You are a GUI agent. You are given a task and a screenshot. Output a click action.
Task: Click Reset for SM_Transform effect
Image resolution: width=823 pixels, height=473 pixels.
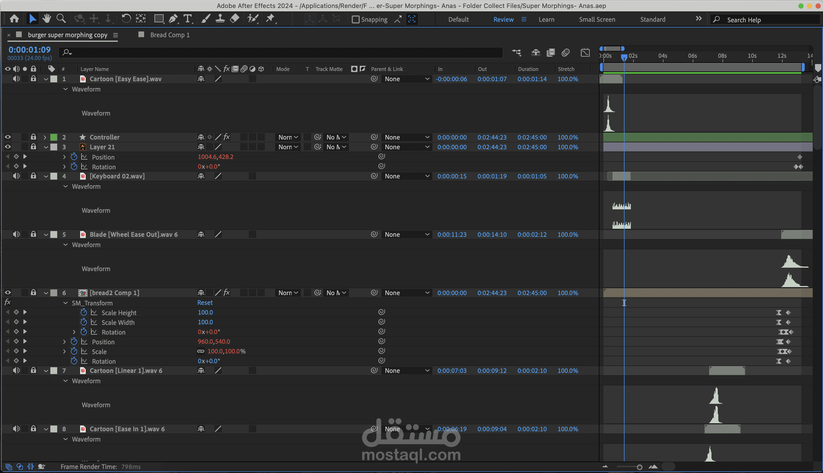(x=205, y=303)
